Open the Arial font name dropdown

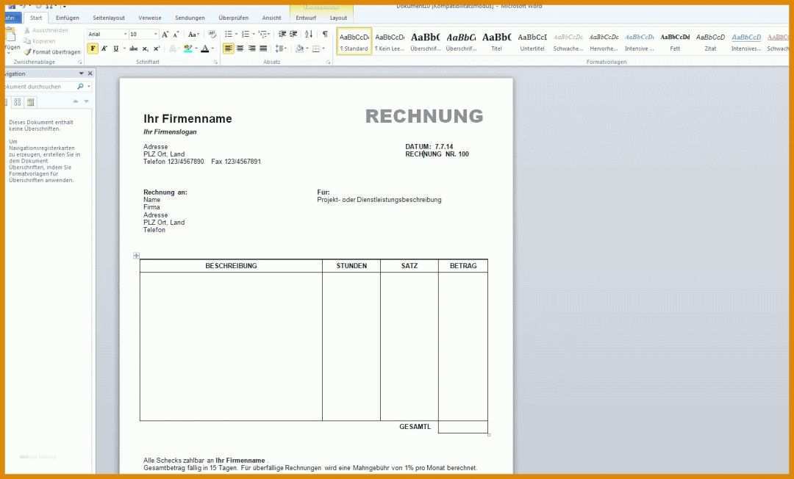pyautogui.click(x=124, y=34)
